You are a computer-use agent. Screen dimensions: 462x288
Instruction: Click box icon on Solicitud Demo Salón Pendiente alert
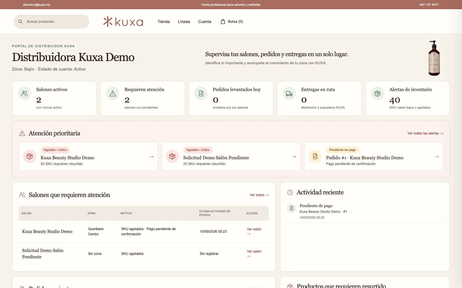click(x=172, y=156)
